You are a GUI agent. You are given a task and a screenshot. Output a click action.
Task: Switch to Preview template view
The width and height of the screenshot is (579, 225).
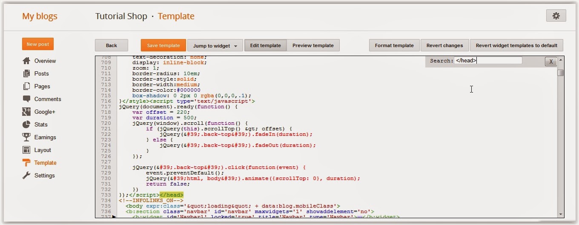click(313, 45)
